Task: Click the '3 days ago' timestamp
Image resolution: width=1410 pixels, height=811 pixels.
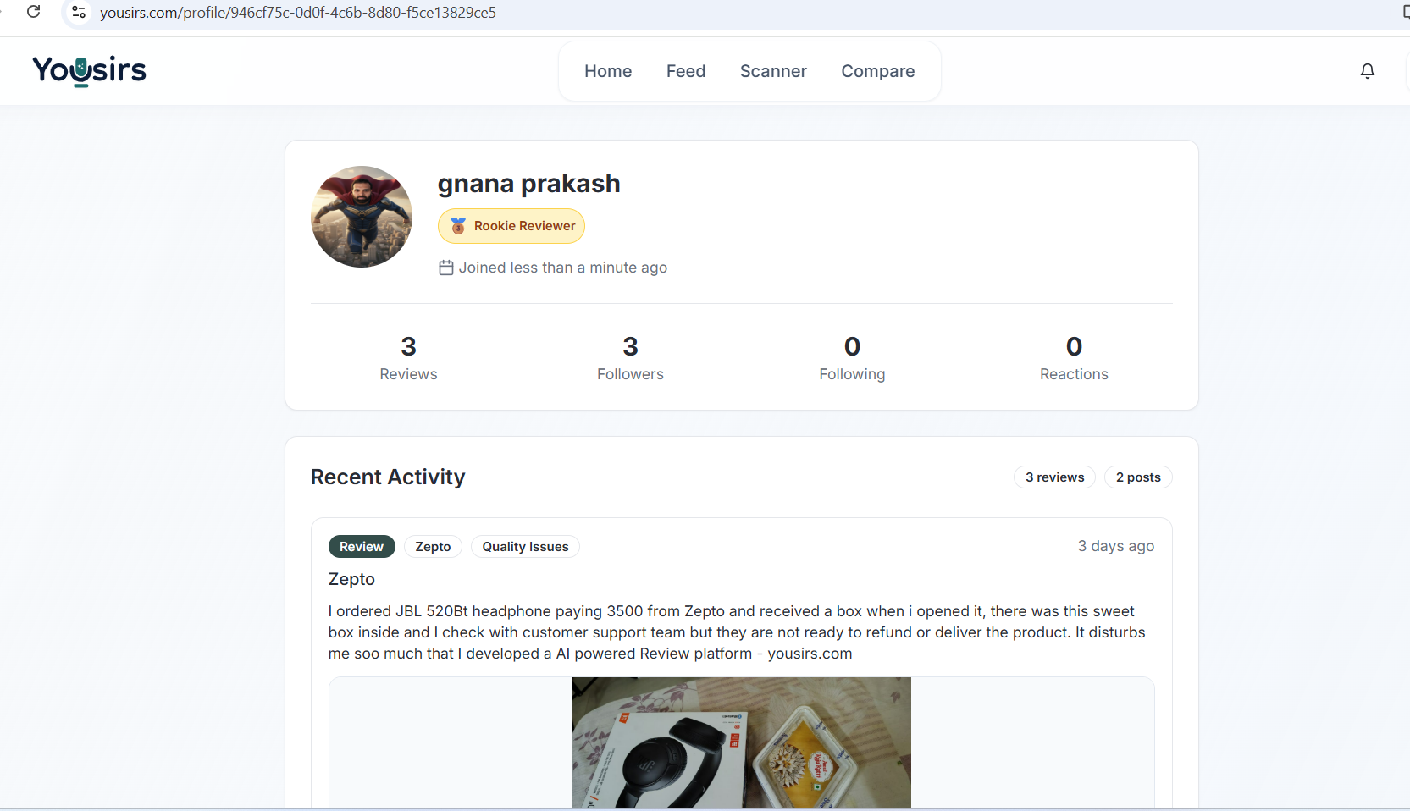Action: (1116, 546)
